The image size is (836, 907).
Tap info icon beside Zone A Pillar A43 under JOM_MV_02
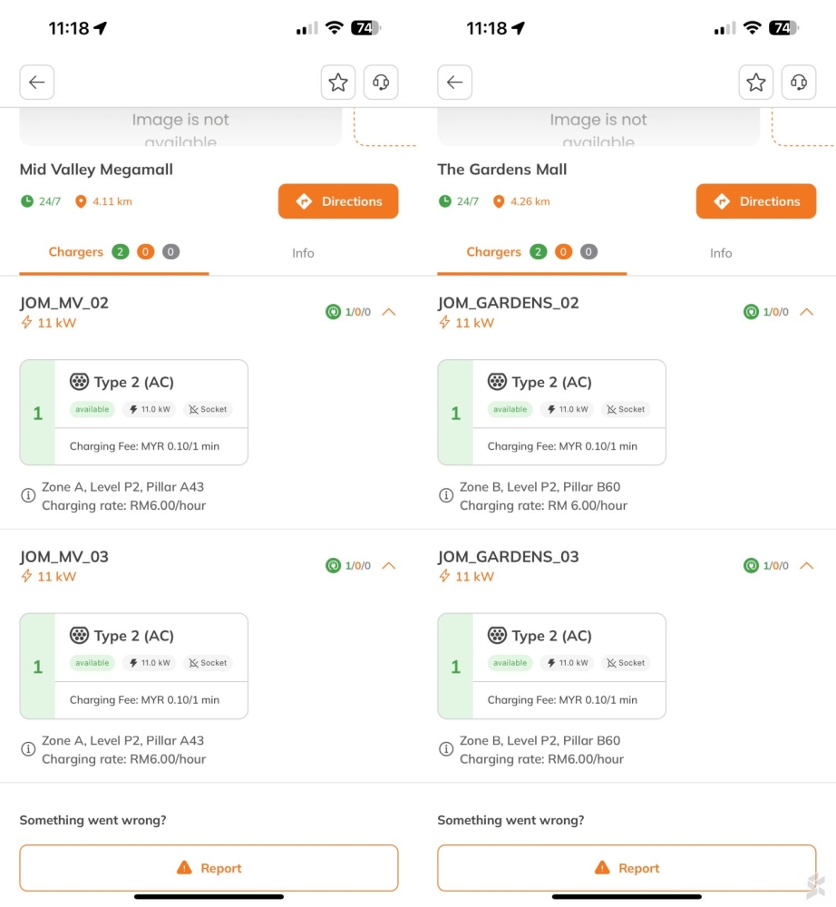tap(28, 496)
